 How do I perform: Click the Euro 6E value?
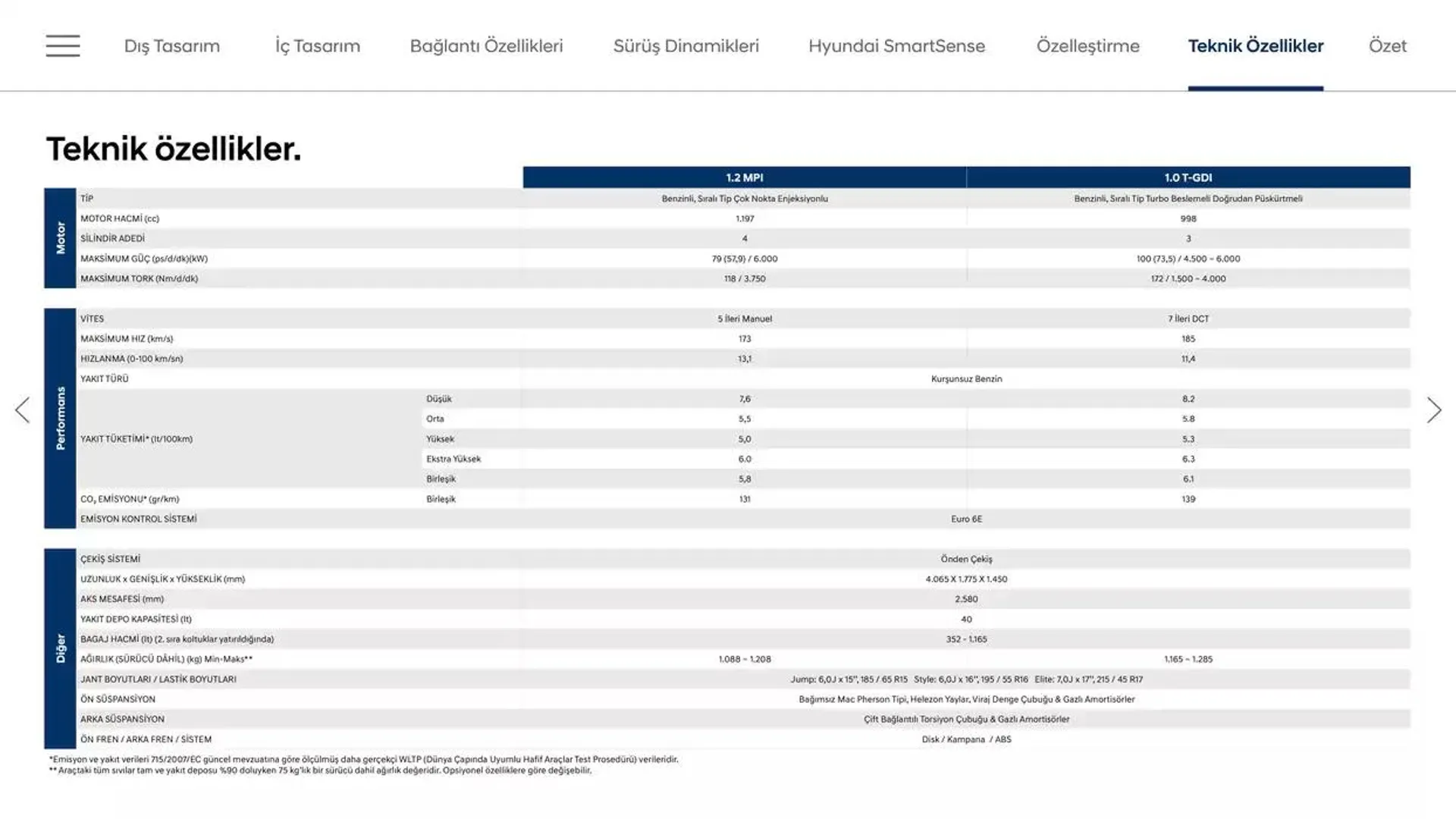click(966, 519)
